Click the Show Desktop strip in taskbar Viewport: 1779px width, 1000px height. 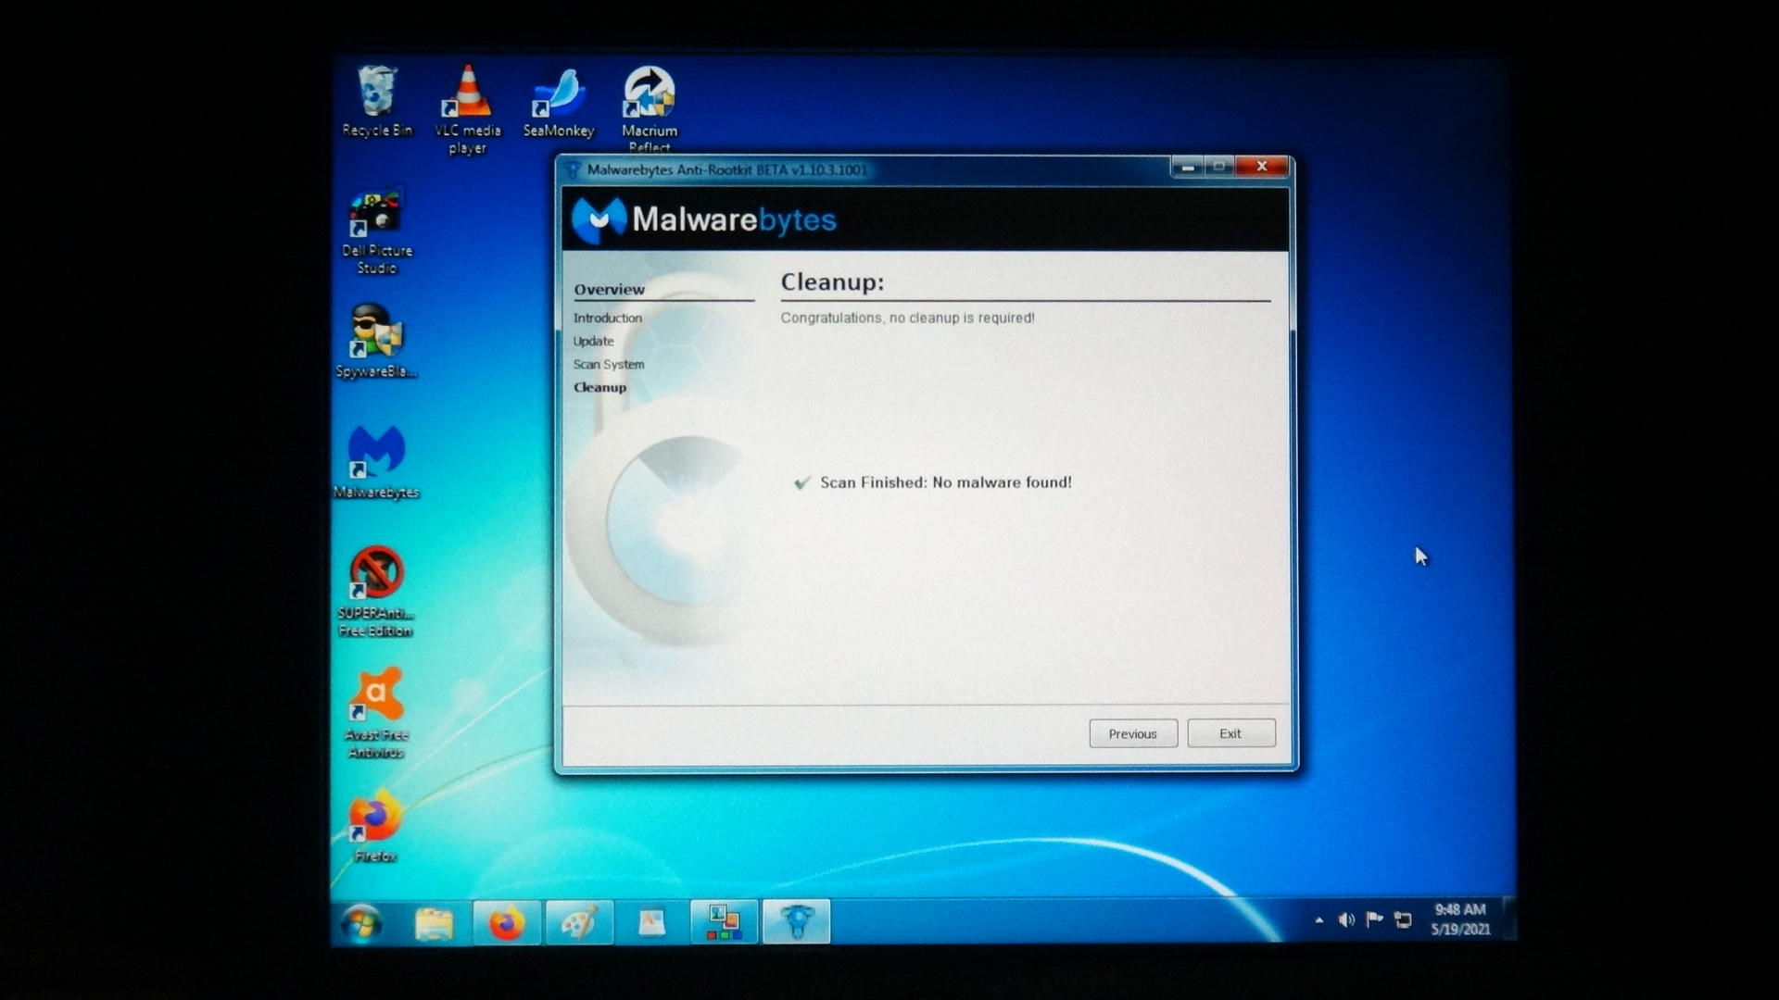1508,919
